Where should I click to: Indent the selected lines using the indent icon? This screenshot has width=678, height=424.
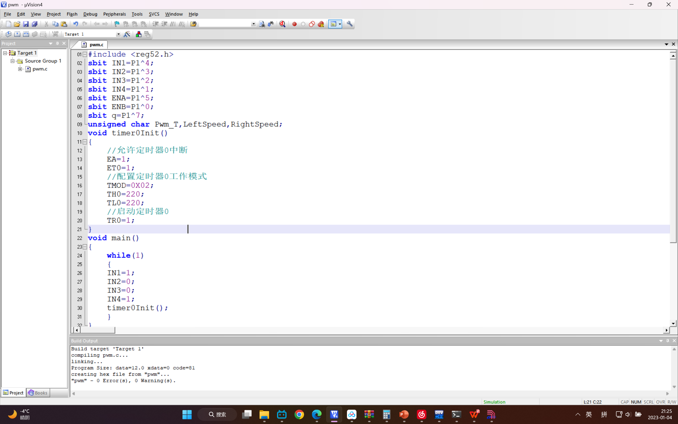coord(155,24)
